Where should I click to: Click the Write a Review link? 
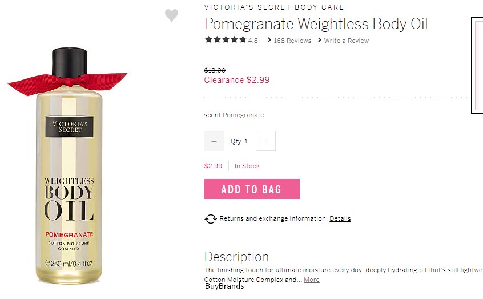346,41
